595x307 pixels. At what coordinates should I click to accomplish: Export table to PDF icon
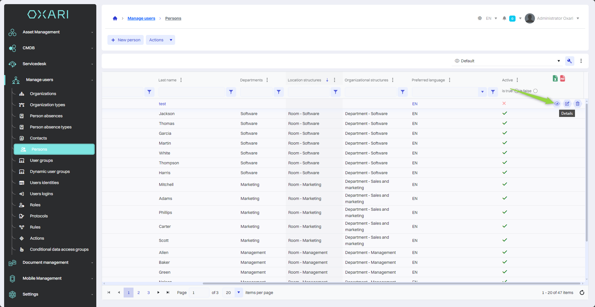click(563, 78)
